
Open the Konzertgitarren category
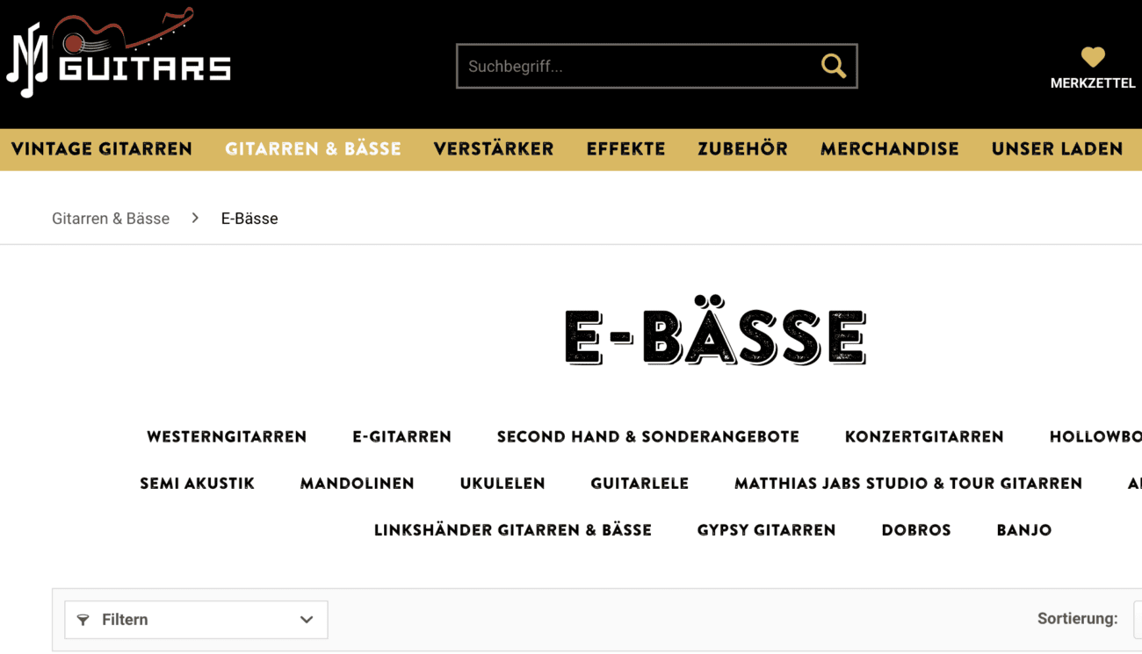(924, 437)
